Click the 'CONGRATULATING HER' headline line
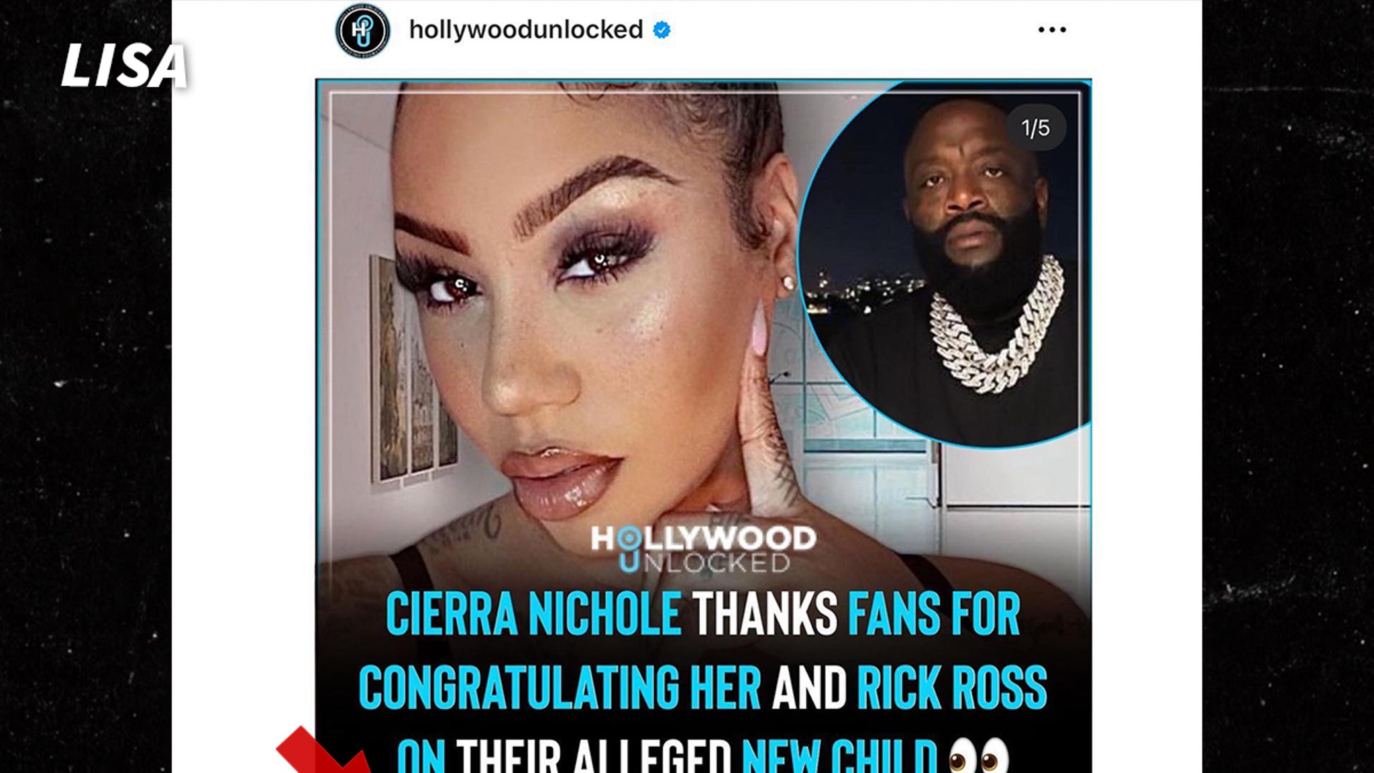The image size is (1374, 773). coord(560,687)
